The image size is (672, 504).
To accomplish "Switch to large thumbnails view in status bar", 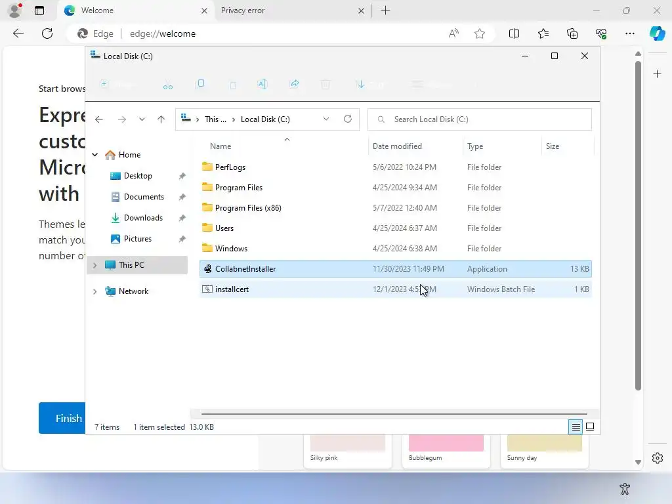I will (x=590, y=427).
